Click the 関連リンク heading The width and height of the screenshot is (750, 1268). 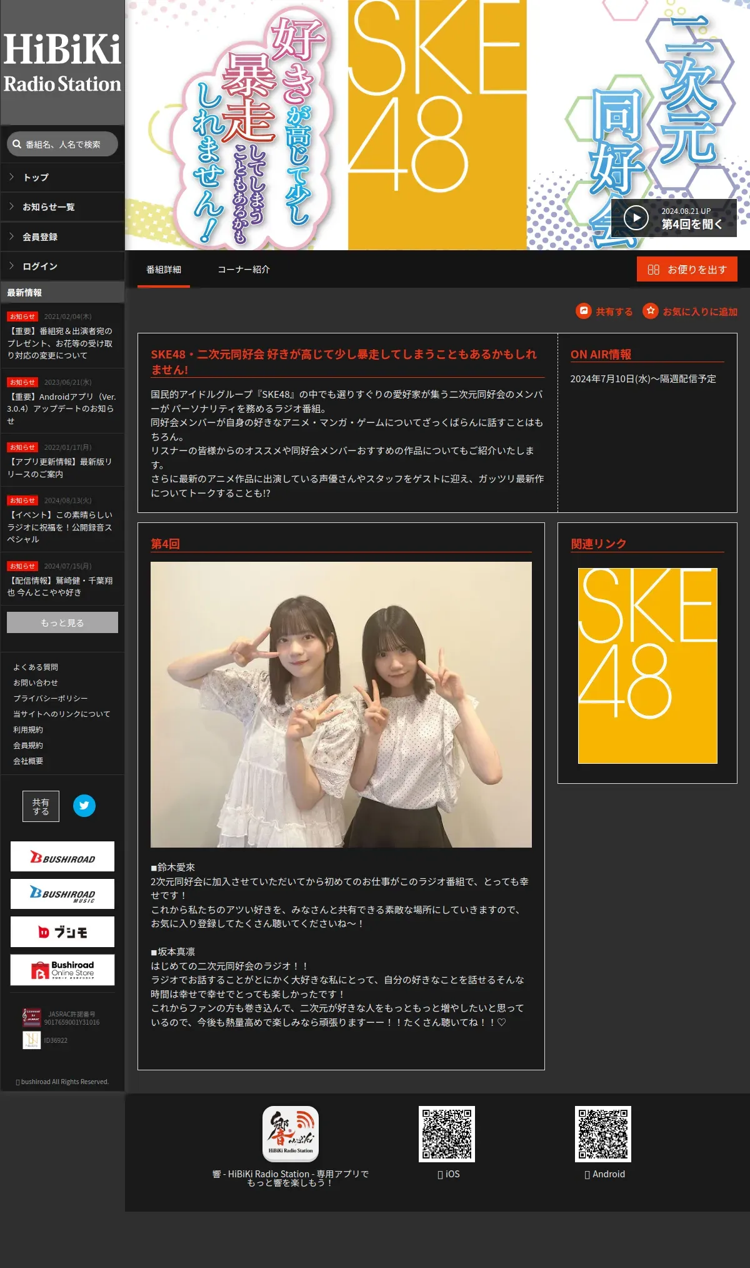pyautogui.click(x=599, y=544)
